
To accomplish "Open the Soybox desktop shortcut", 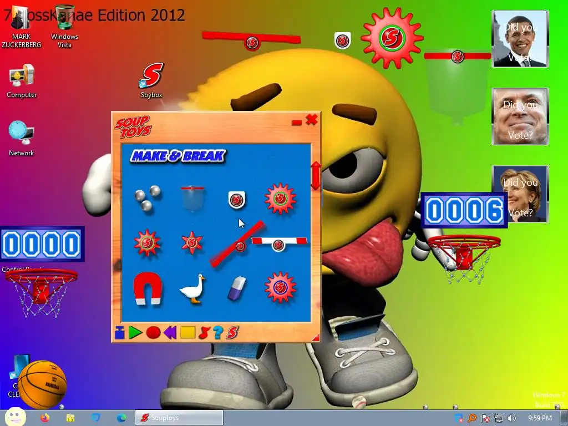I will coord(151,80).
